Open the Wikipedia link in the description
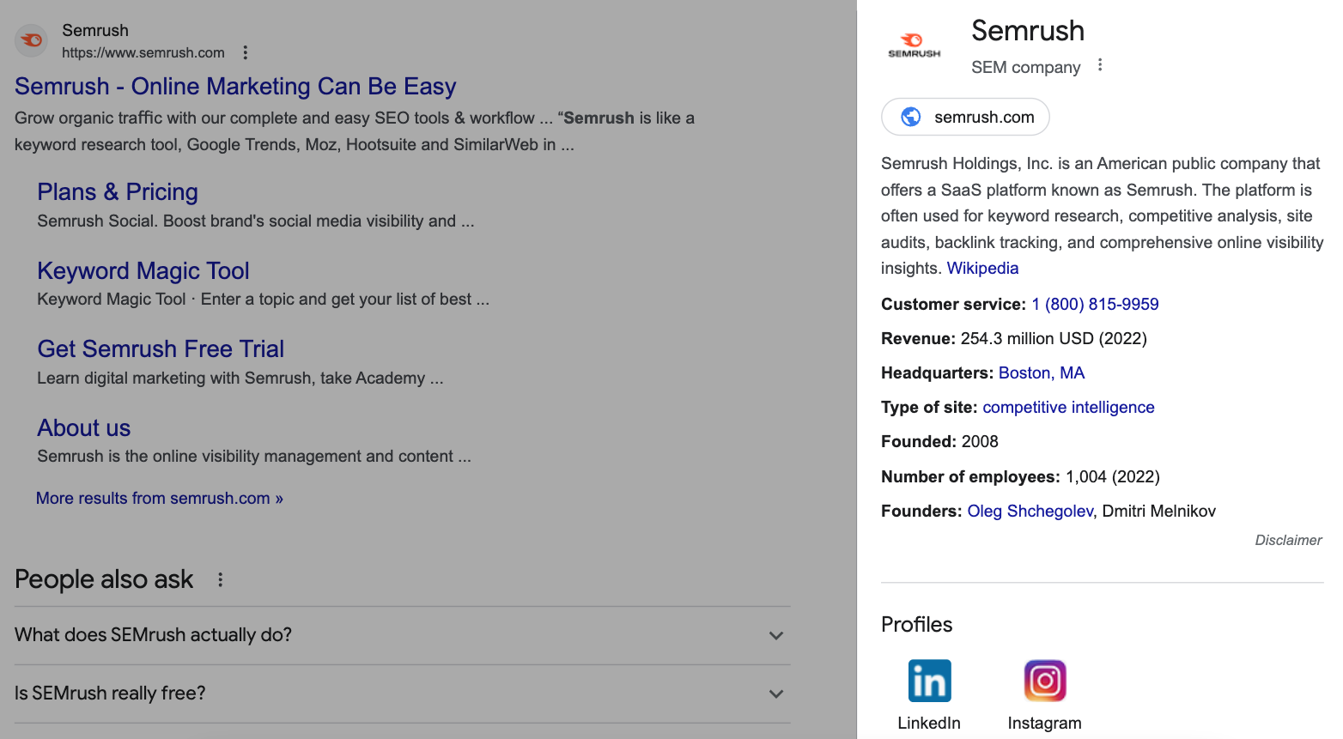 pyautogui.click(x=982, y=269)
